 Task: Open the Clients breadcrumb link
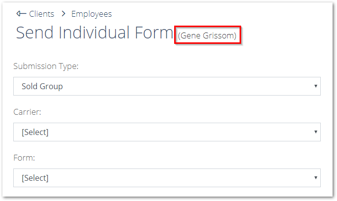coord(41,14)
